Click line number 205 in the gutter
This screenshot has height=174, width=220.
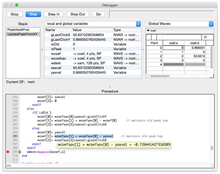[15, 136]
